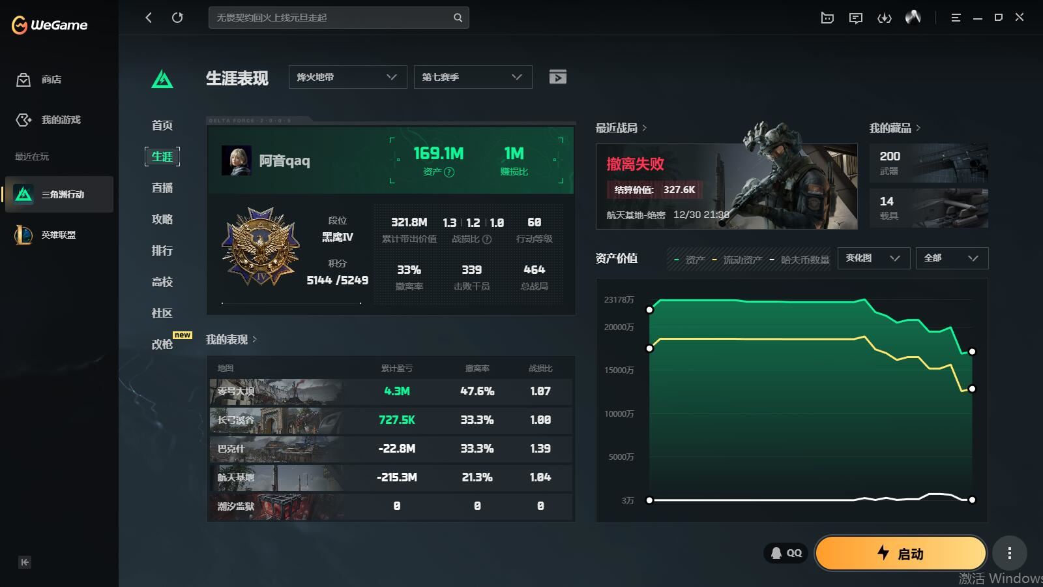Open the download manager icon

(x=884, y=18)
